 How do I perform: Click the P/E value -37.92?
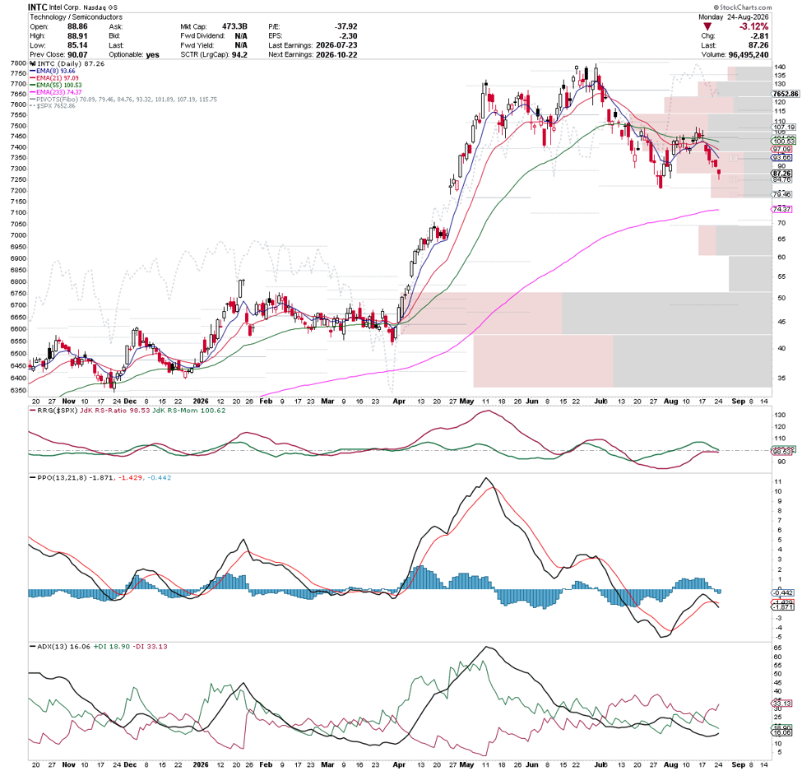(345, 26)
